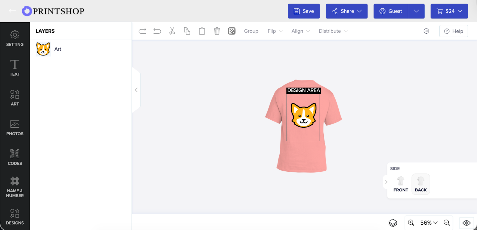477x230 pixels.
Task: Click the Save button
Action: pyautogui.click(x=304, y=11)
